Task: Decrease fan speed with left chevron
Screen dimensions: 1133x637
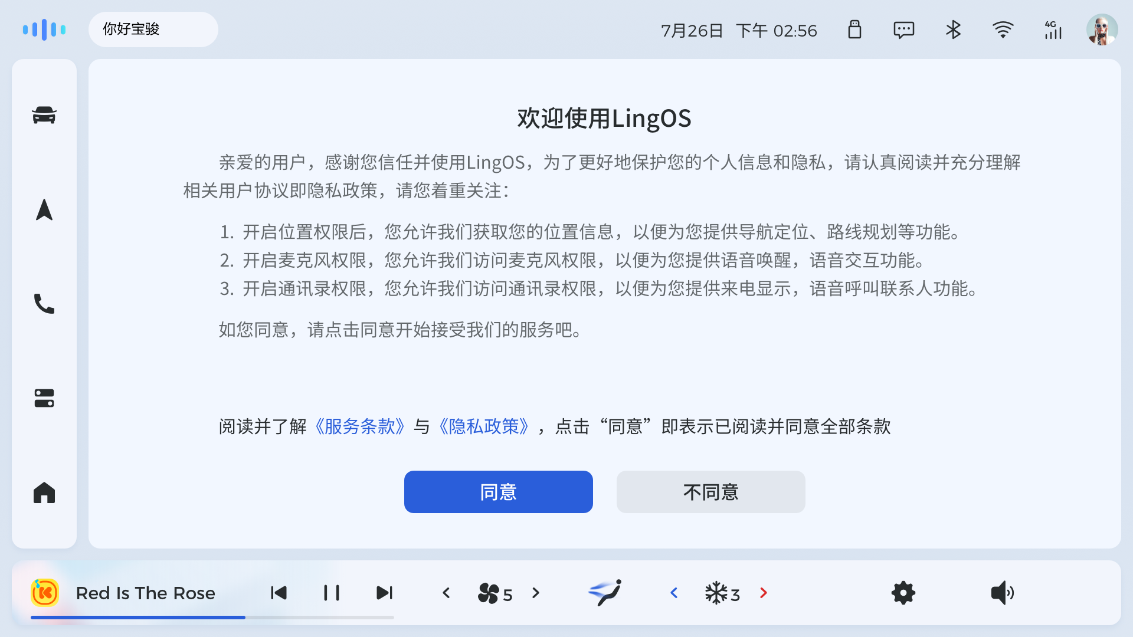Action: (x=447, y=593)
